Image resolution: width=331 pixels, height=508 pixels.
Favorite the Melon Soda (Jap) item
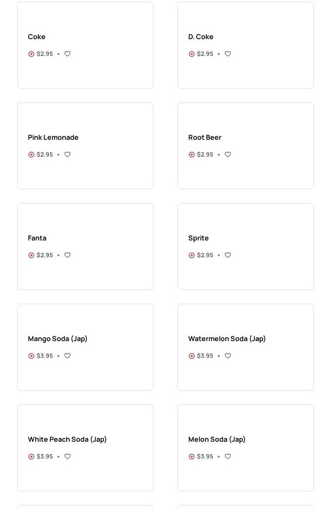(228, 456)
